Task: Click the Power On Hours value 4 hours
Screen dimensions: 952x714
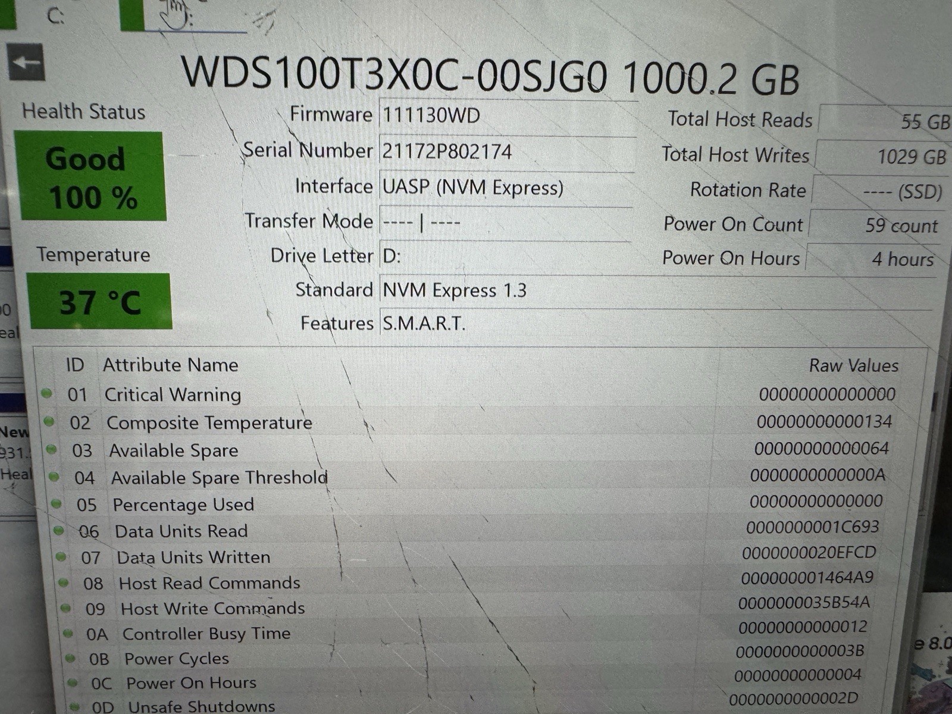Action: 872,259
